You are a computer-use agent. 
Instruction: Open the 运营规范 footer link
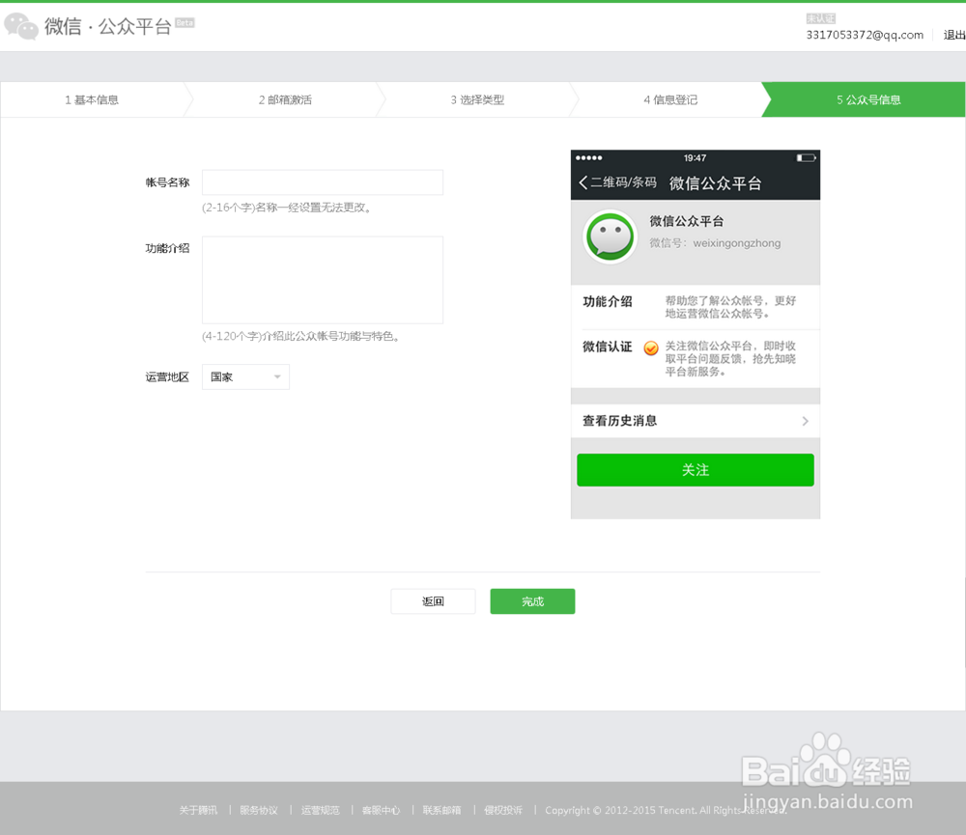[320, 810]
